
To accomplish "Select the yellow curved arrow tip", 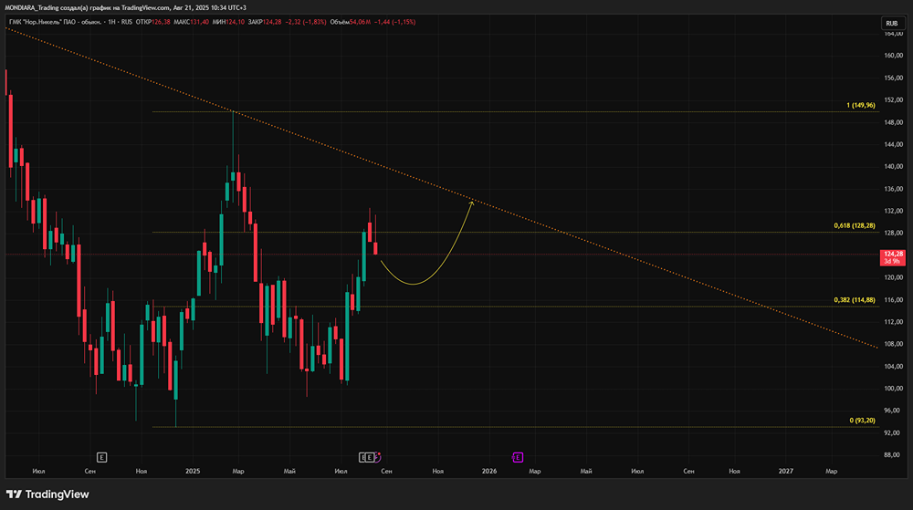I will (472, 203).
